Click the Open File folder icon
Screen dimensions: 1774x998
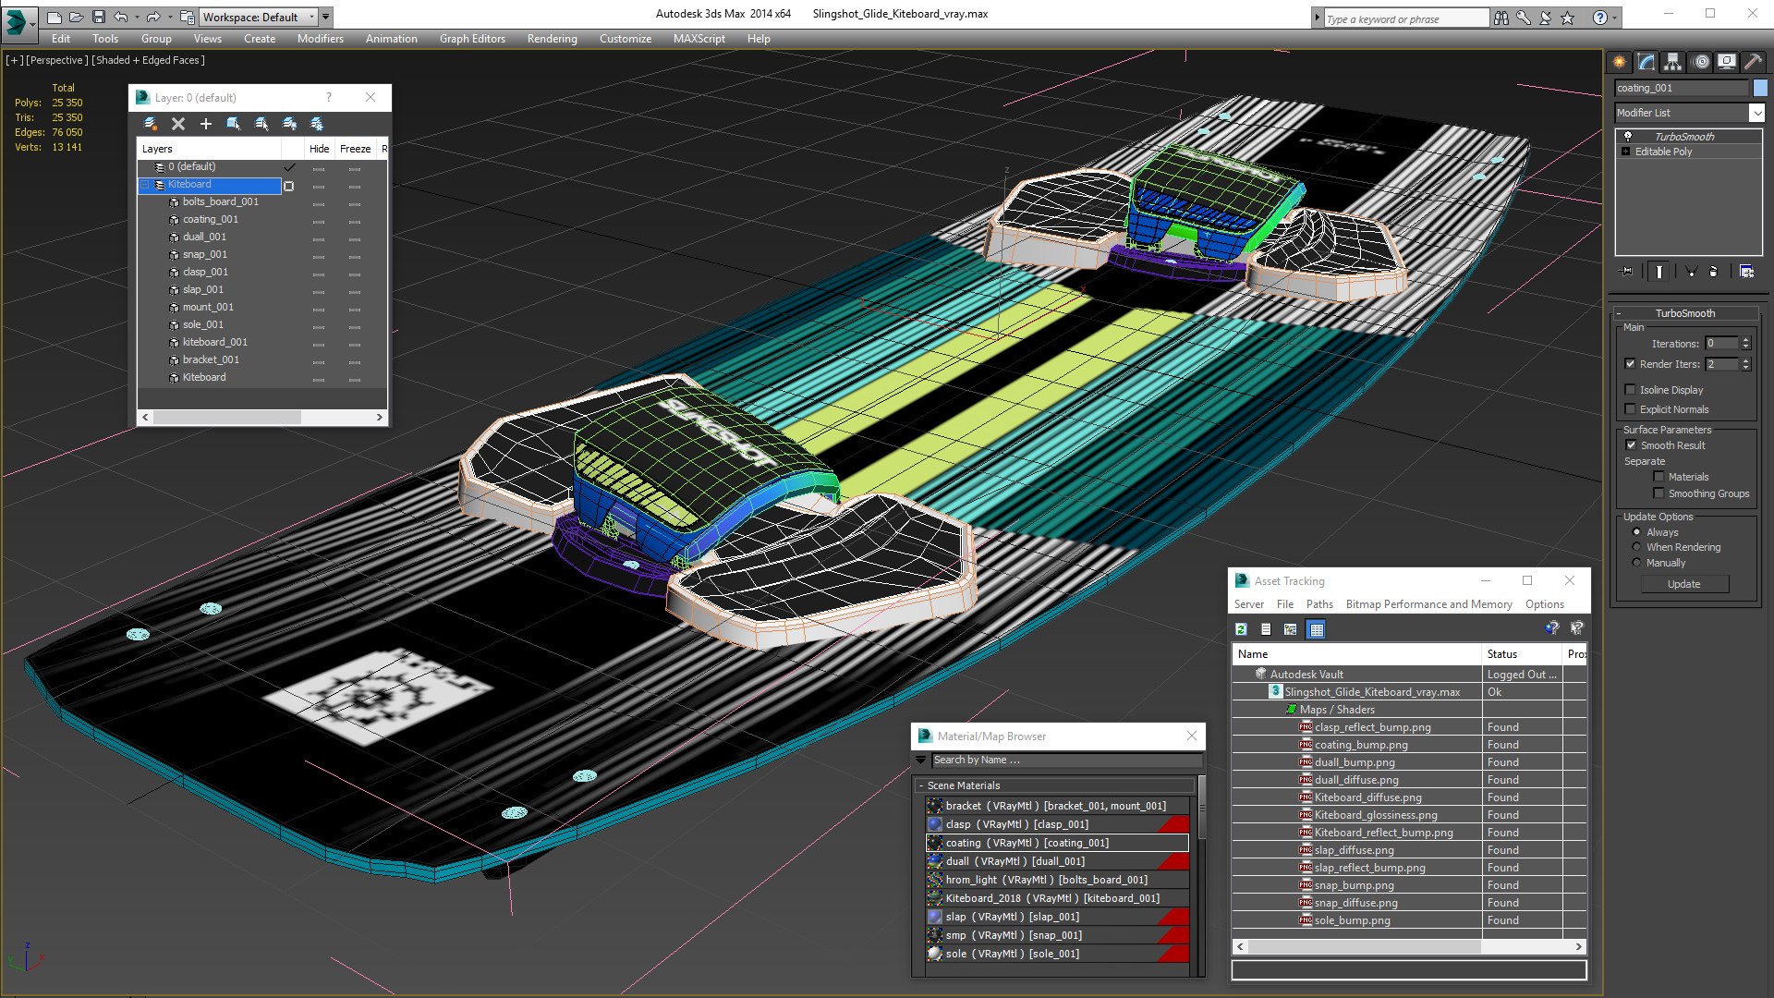coord(76,17)
